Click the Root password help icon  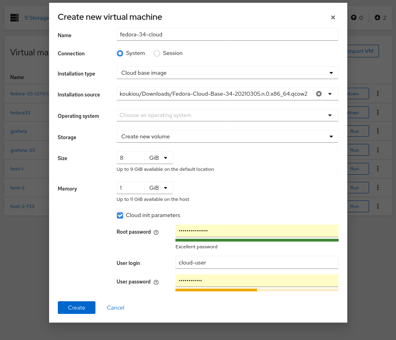click(156, 232)
